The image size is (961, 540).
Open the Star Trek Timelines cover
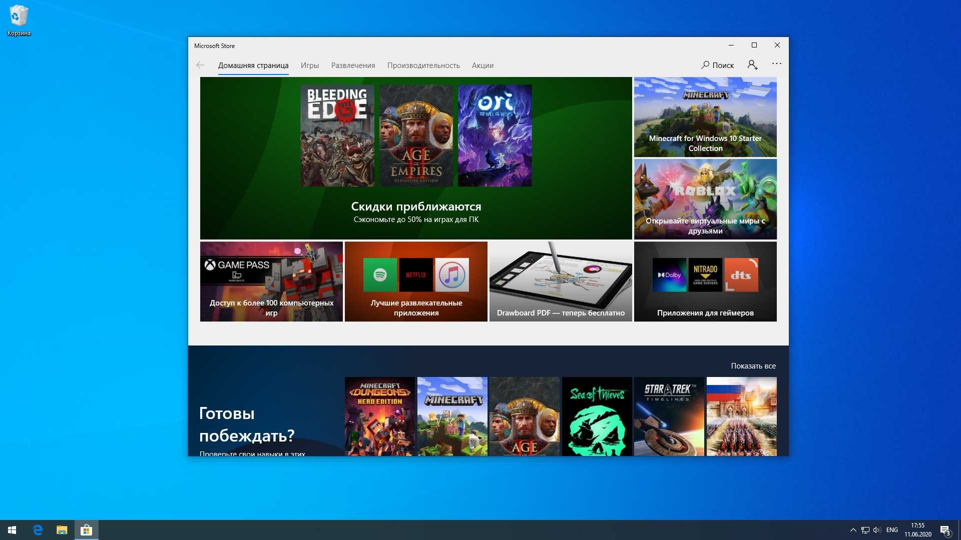tap(669, 416)
